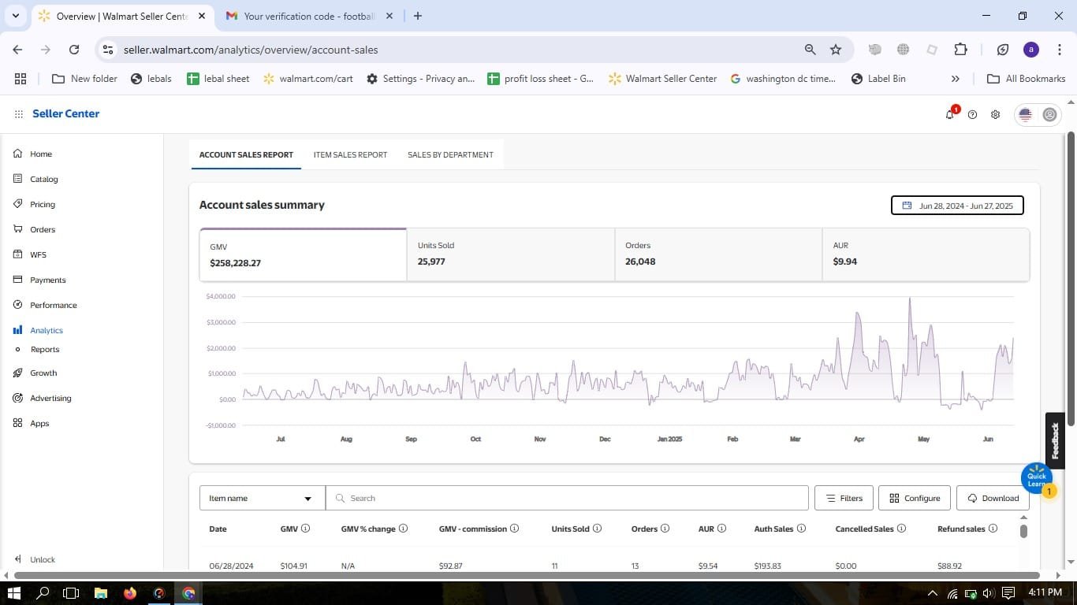Screen dimensions: 1077x605
Task: Click the address bar URL
Action: tap(251, 50)
